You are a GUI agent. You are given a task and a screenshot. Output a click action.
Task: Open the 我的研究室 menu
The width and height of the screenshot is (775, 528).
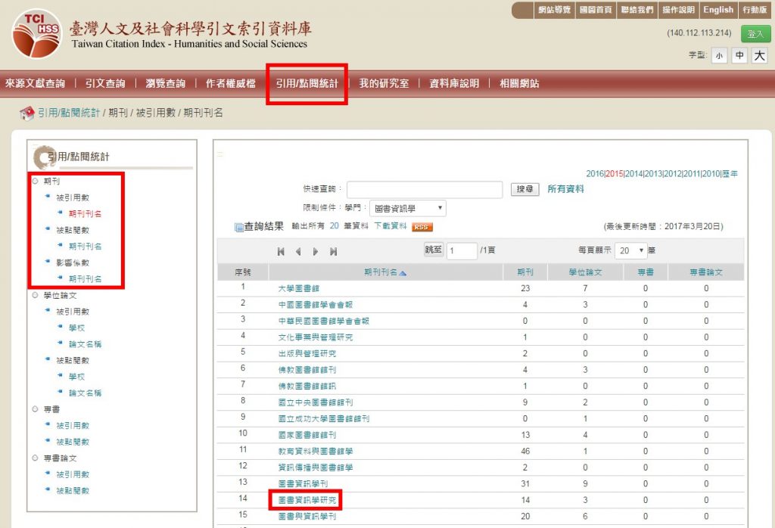point(384,83)
